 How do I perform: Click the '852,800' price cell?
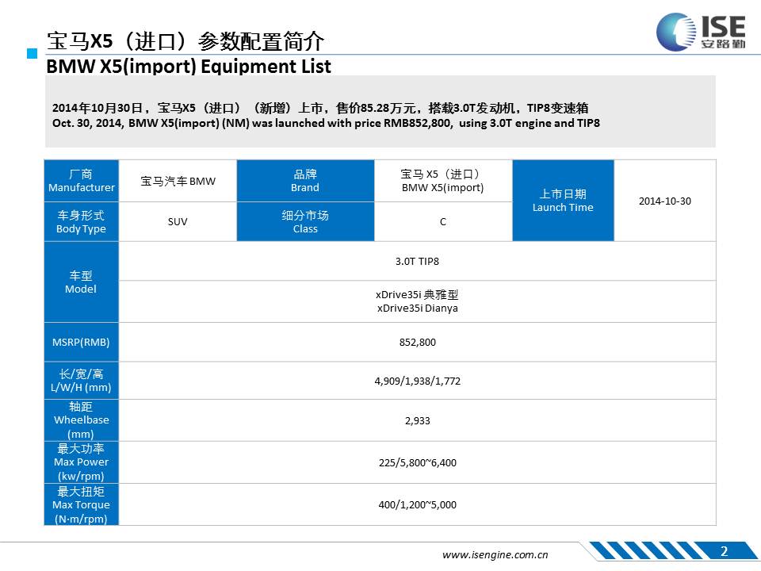418,343
